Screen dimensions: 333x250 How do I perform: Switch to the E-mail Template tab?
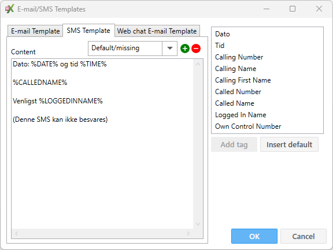(x=35, y=31)
